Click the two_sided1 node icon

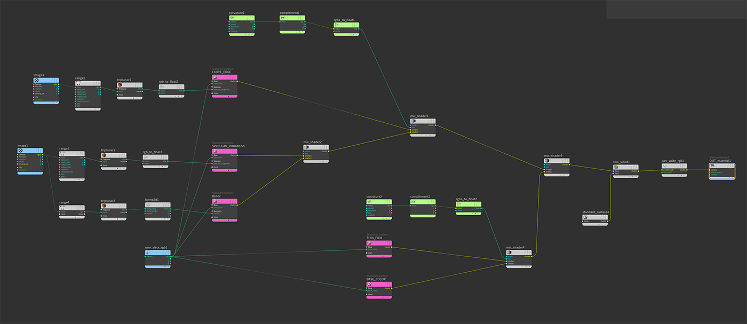(x=616, y=167)
